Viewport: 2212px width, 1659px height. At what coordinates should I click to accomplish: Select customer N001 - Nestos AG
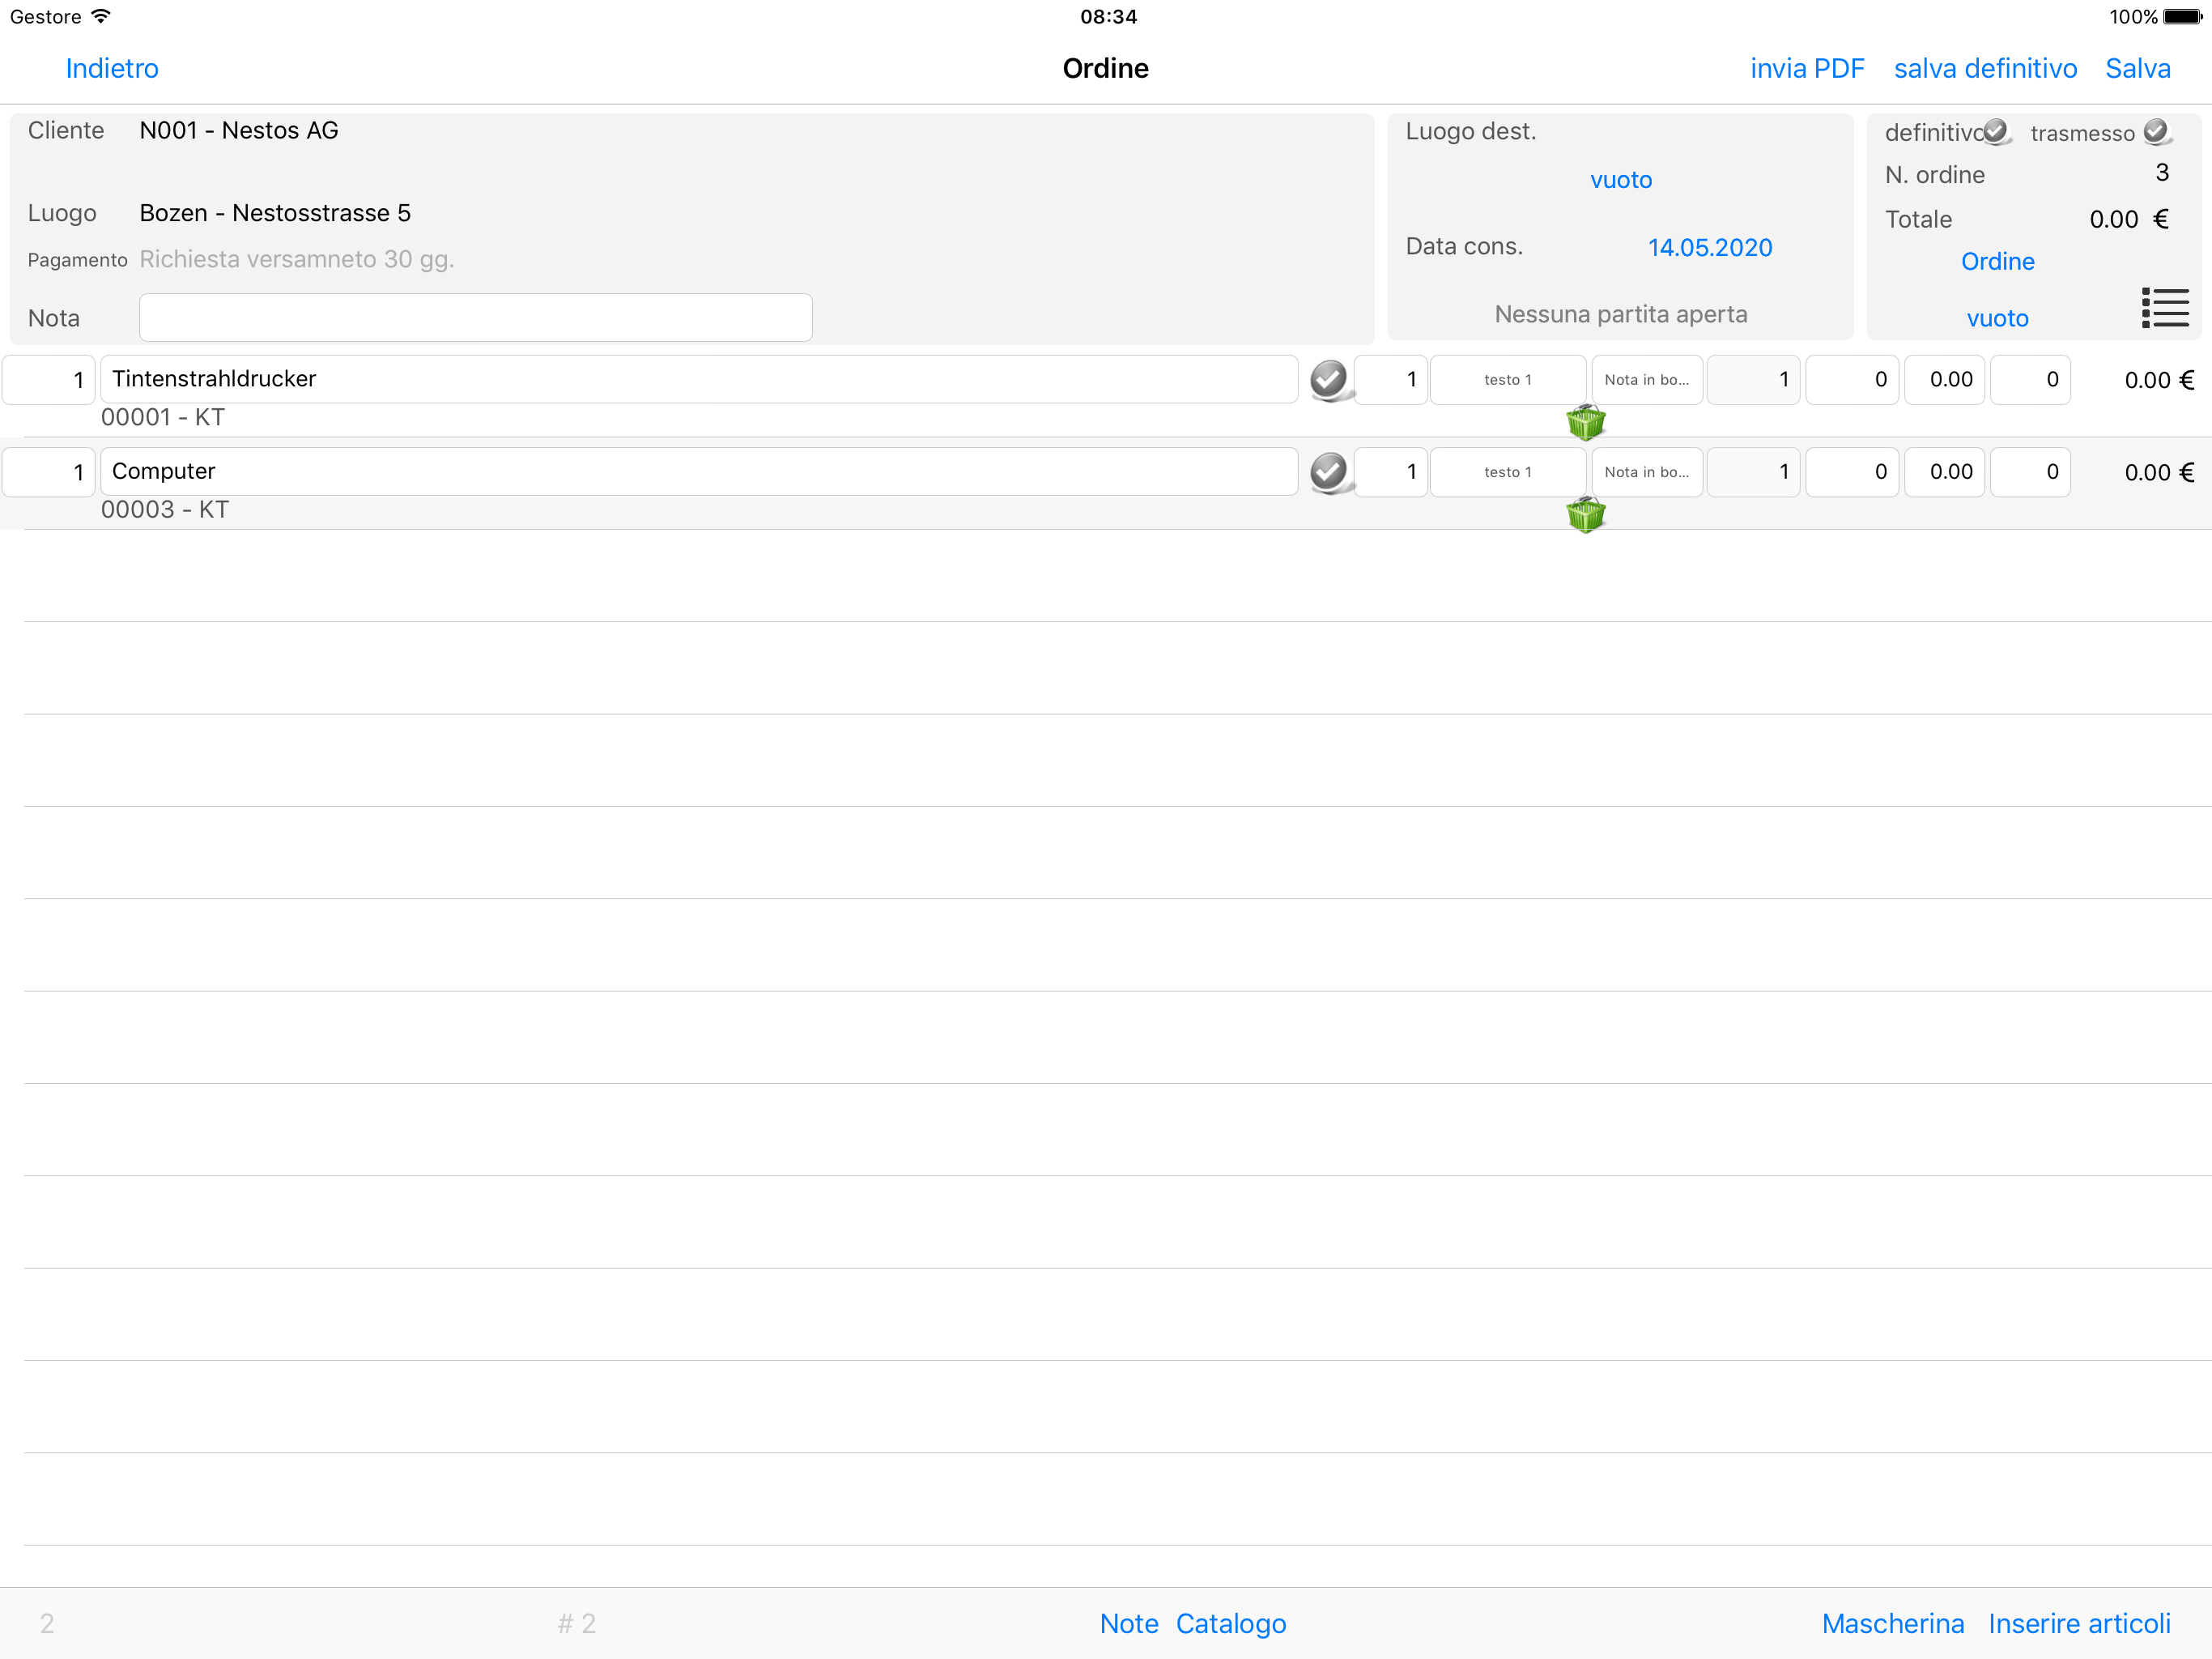coord(239,130)
